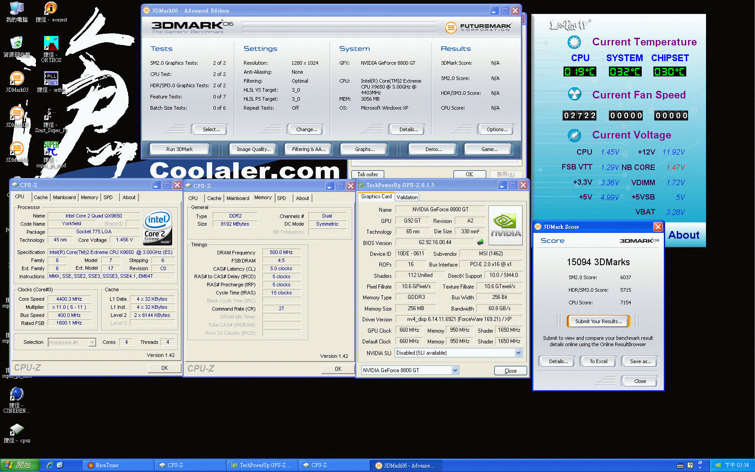Click OK in left CPU-Z window
This screenshot has width=755, height=472.
point(164,368)
